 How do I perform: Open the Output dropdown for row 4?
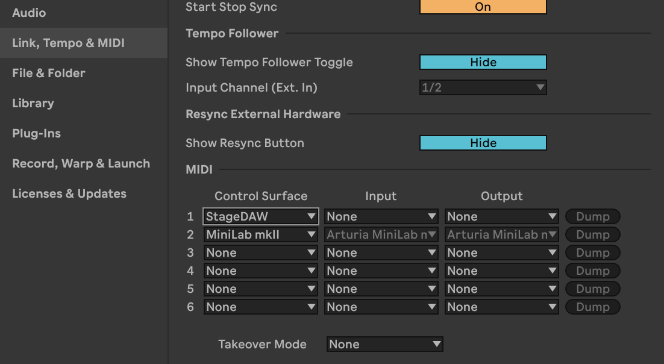pyautogui.click(x=502, y=271)
